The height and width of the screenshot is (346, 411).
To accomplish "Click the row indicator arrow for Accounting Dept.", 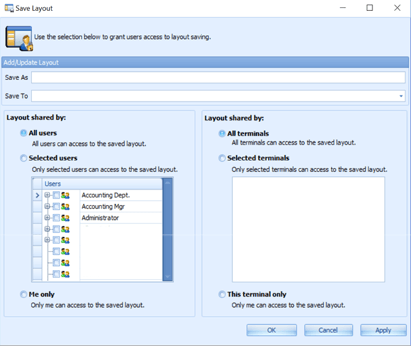I will 37,195.
